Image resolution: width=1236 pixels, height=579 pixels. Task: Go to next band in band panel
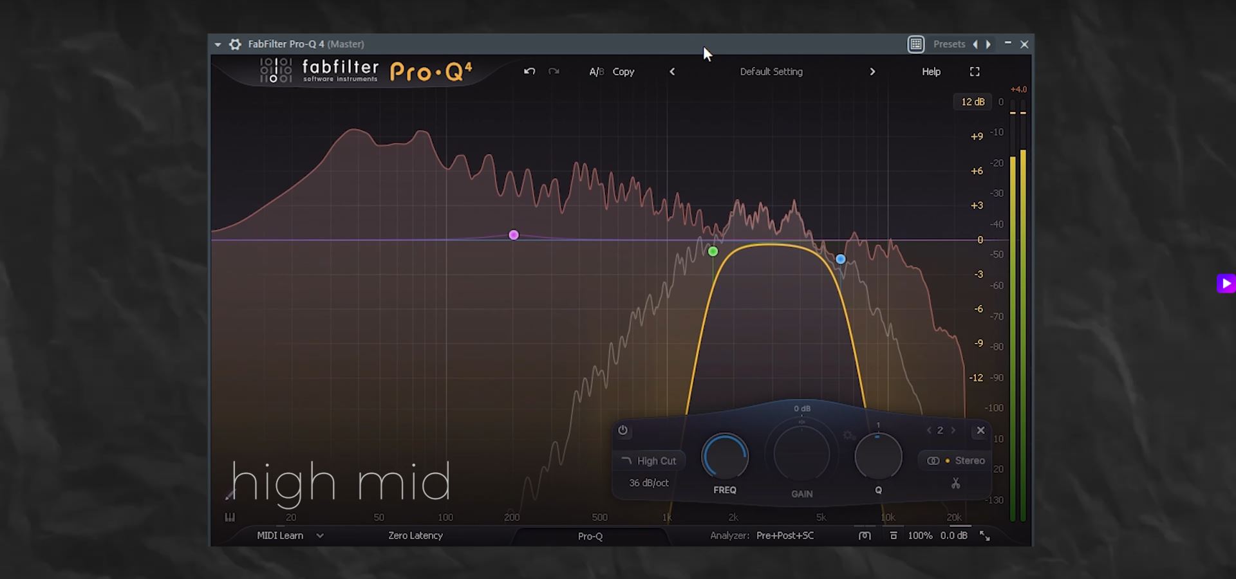(x=953, y=430)
